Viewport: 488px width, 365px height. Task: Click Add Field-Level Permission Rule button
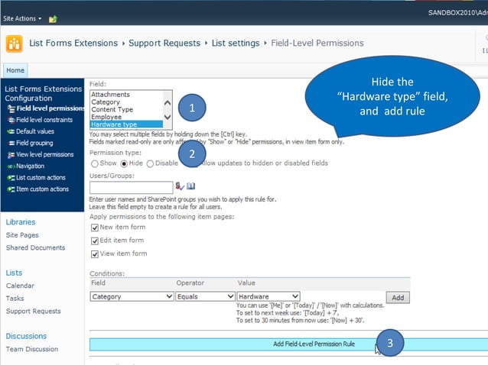[x=314, y=344]
